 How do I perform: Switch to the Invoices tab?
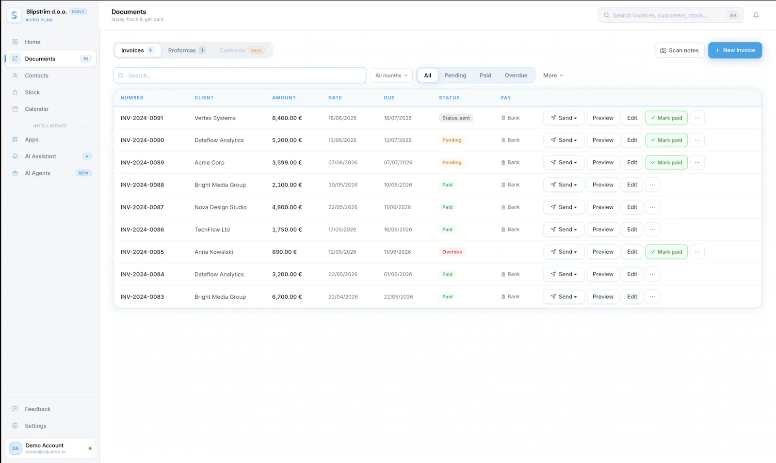pos(138,50)
